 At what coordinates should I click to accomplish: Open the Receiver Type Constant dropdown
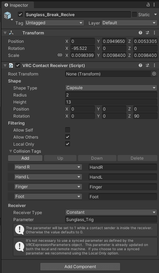click(x=111, y=212)
